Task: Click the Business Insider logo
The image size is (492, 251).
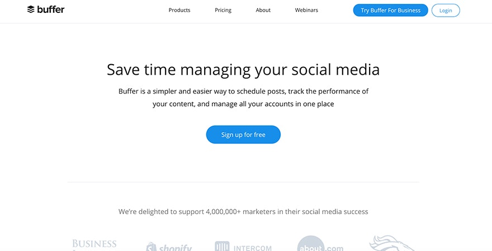Action: 94,244
